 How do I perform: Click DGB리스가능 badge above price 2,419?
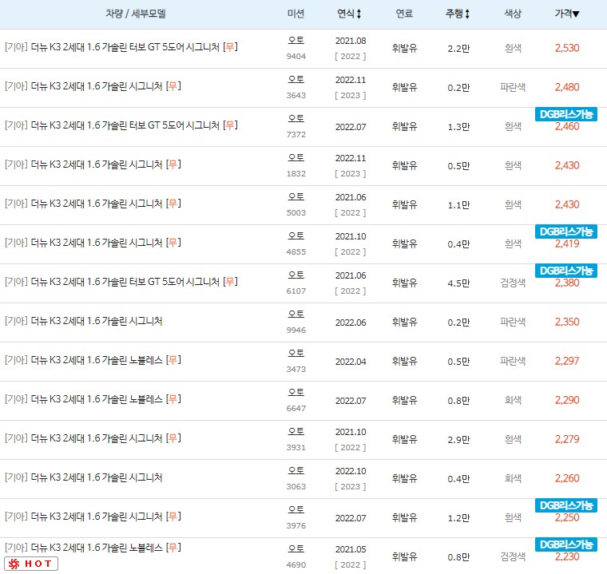(566, 232)
